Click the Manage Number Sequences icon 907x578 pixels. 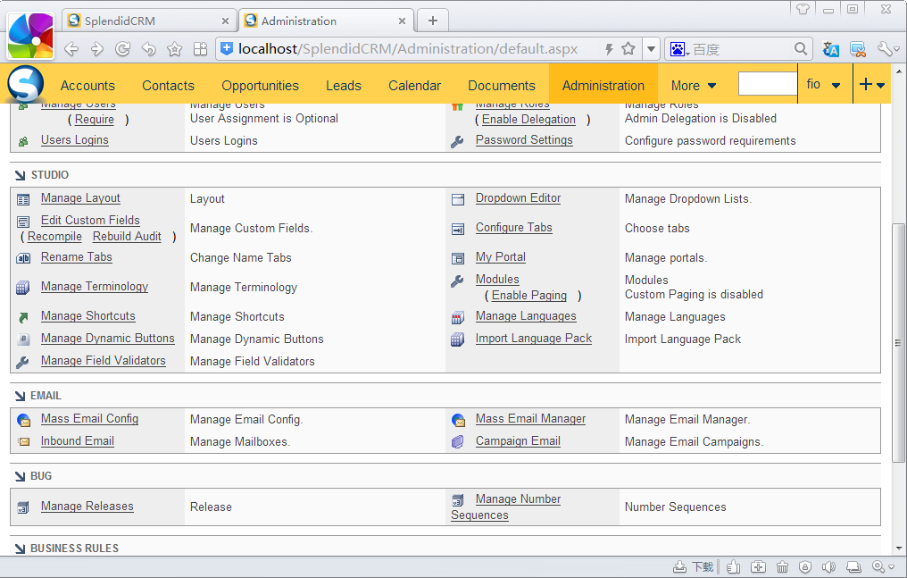click(x=458, y=500)
